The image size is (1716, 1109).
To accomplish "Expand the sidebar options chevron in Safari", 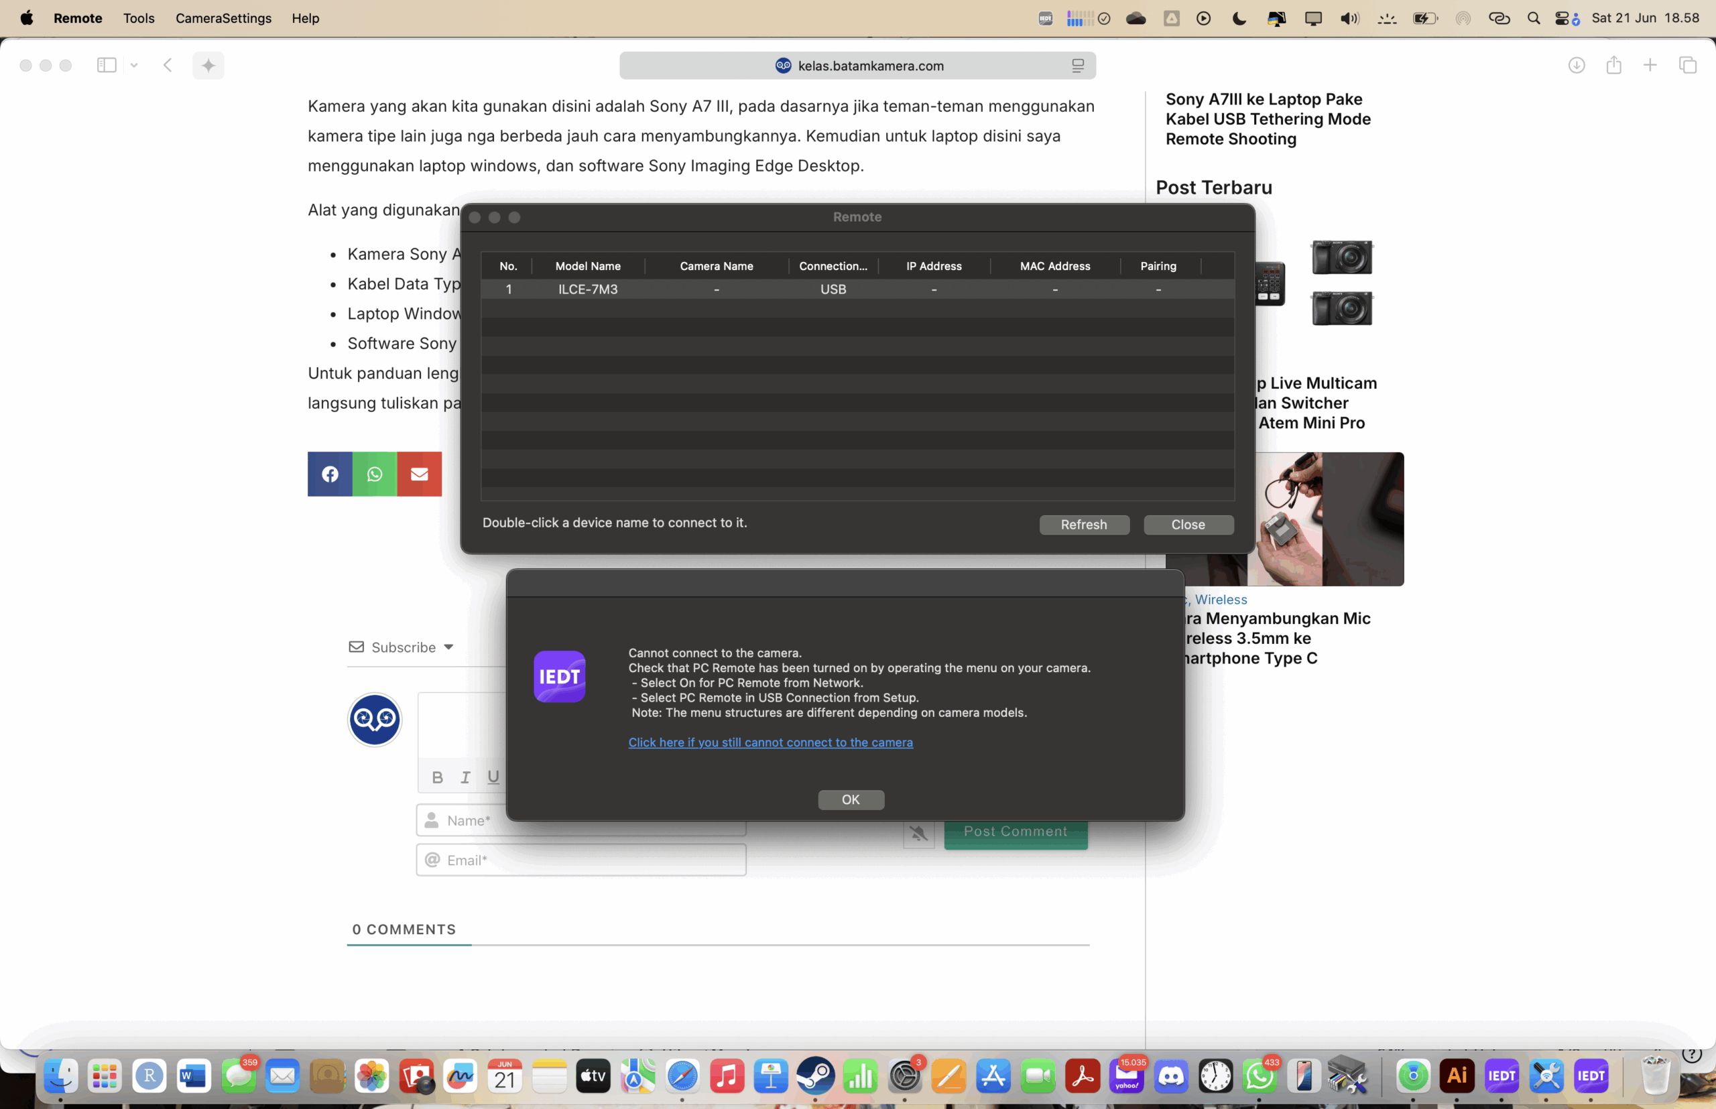I will pos(134,66).
